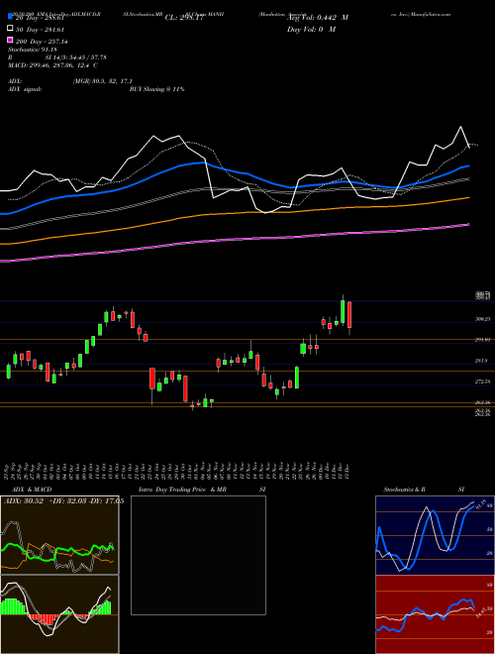Click the MACD values line
Screen dimensions: 495x654
pos(52,65)
